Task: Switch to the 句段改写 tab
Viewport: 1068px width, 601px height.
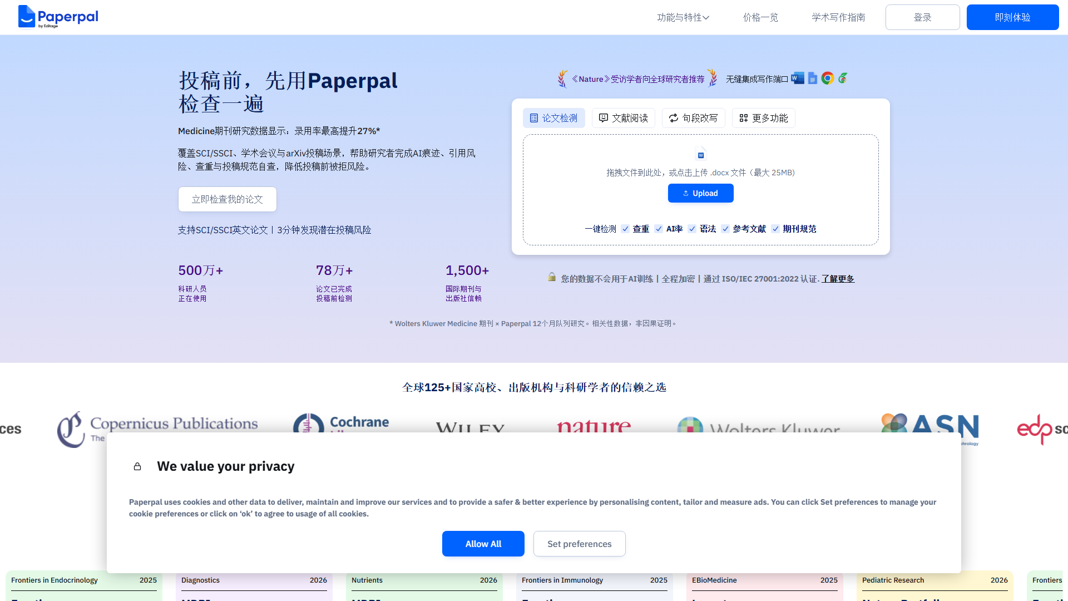Action: pos(694,118)
